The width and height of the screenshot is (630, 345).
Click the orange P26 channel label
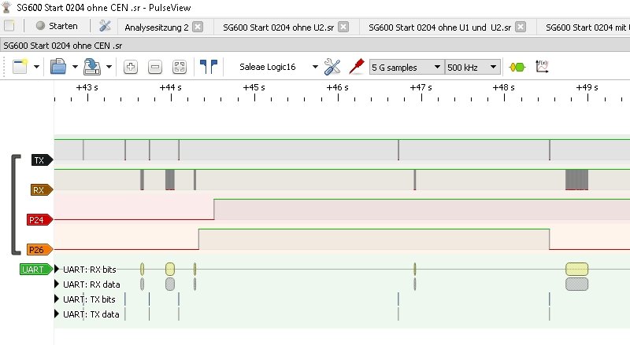tap(39, 250)
